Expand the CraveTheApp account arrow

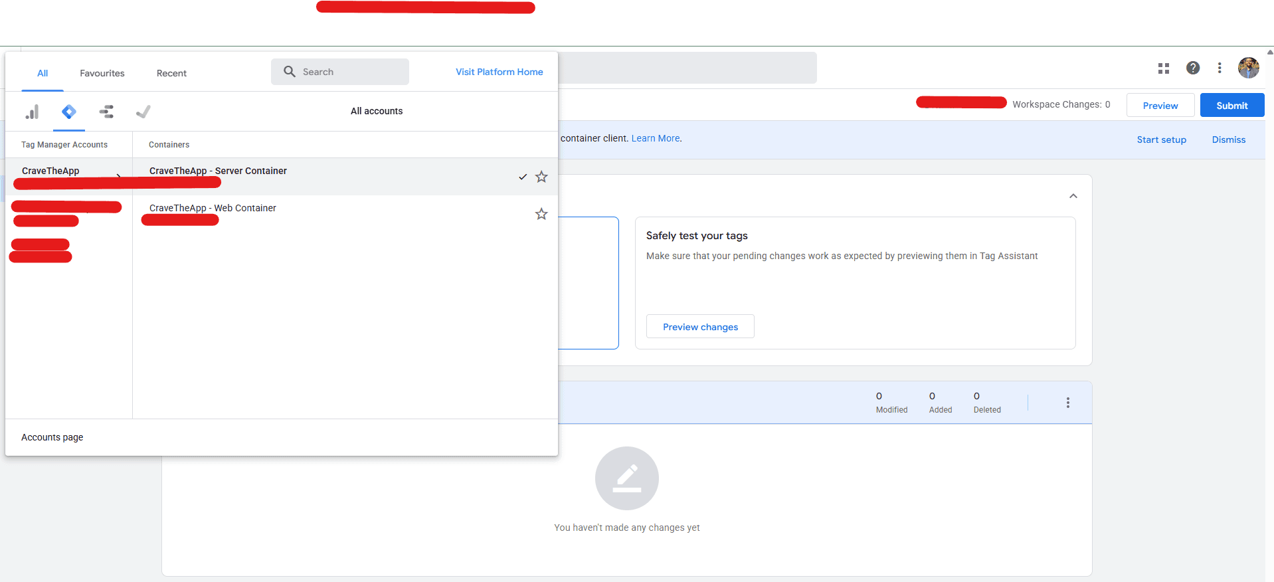(x=118, y=176)
